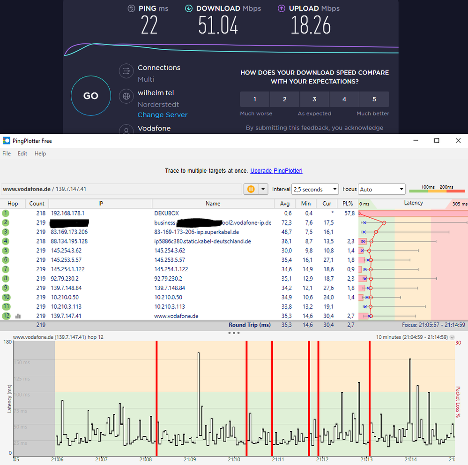Image resolution: width=468 pixels, height=465 pixels.
Task: Click the Upgrade PingPlotter! link
Action: [x=276, y=171]
